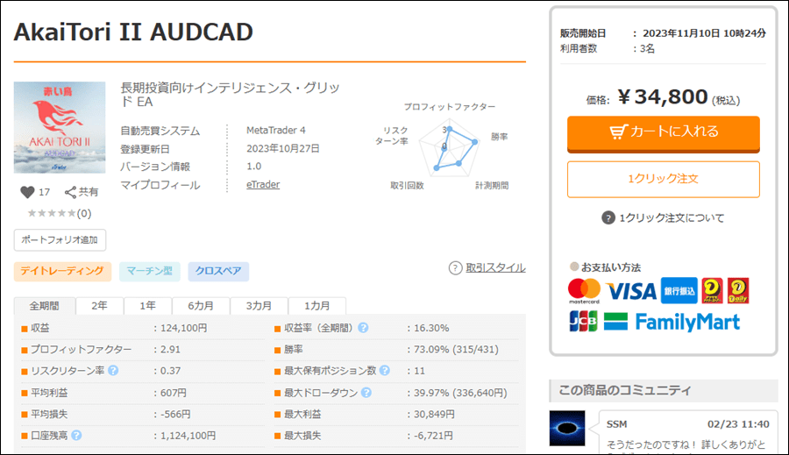Image resolution: width=789 pixels, height=455 pixels.
Task: Click the heart favorite icon
Action: point(27,192)
